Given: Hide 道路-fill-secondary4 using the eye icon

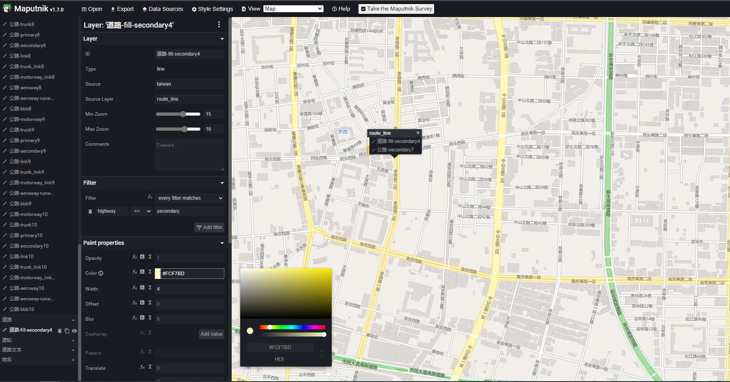Looking at the screenshot, I should [74, 331].
